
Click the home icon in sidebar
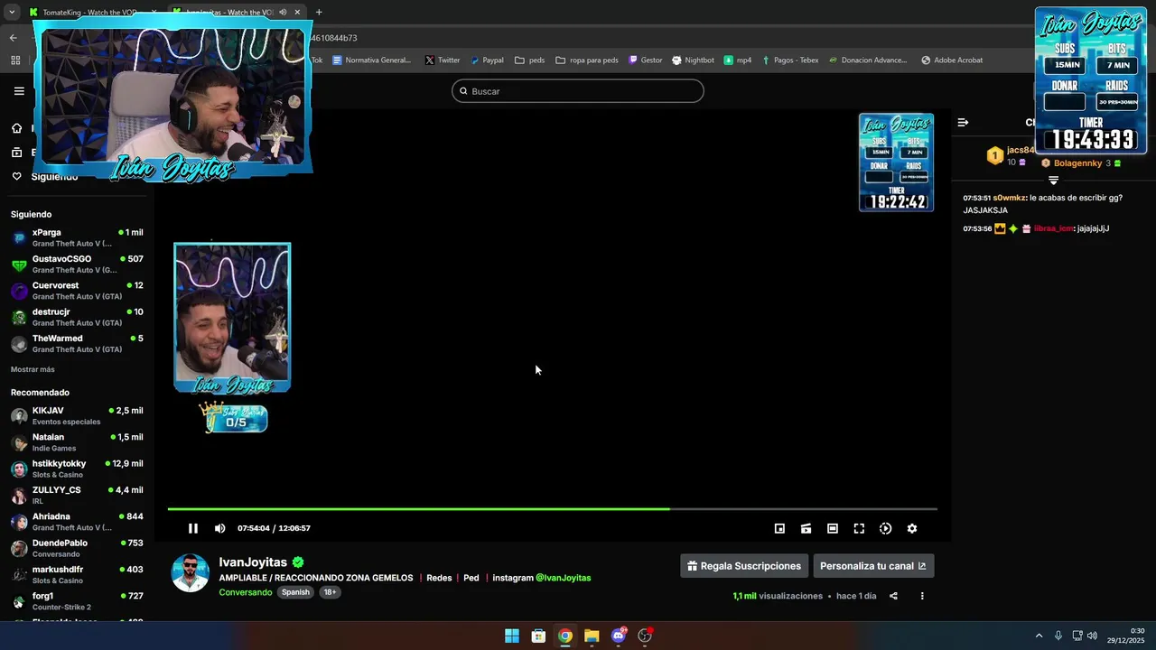pyautogui.click(x=16, y=128)
